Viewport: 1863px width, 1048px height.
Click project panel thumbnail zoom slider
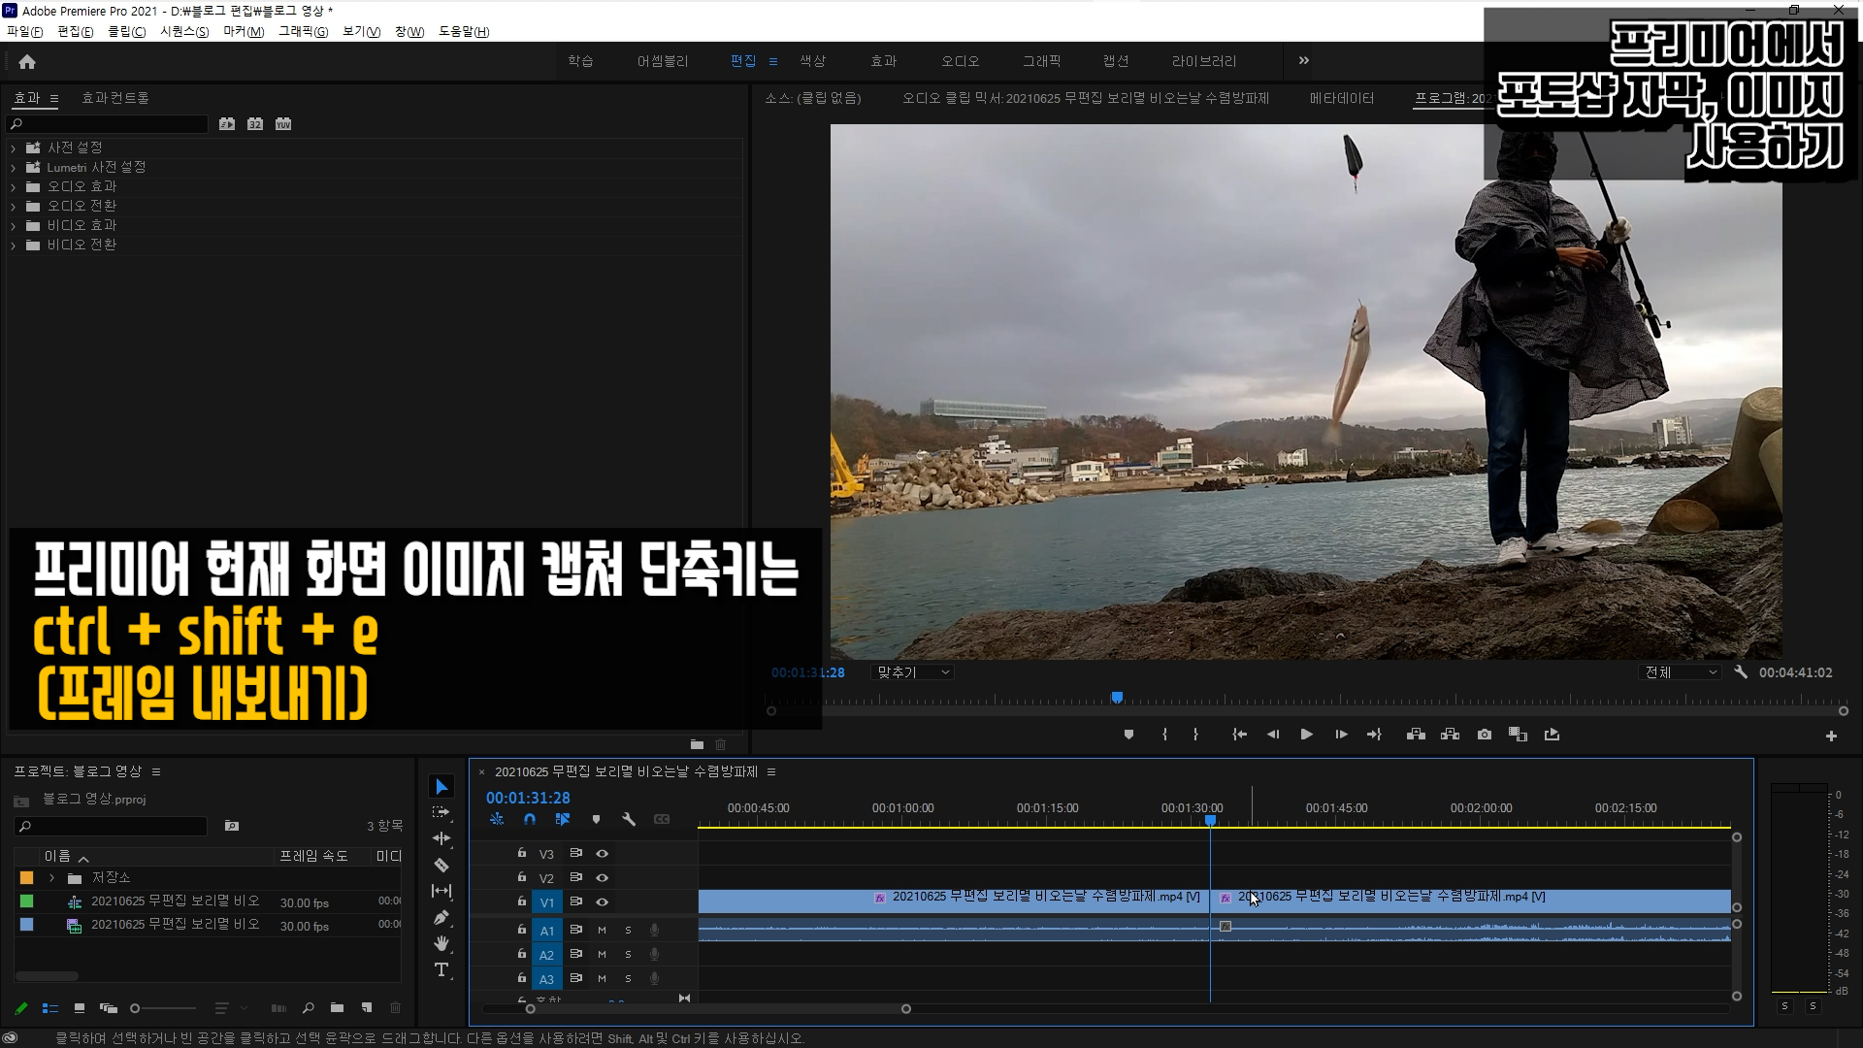click(165, 1008)
